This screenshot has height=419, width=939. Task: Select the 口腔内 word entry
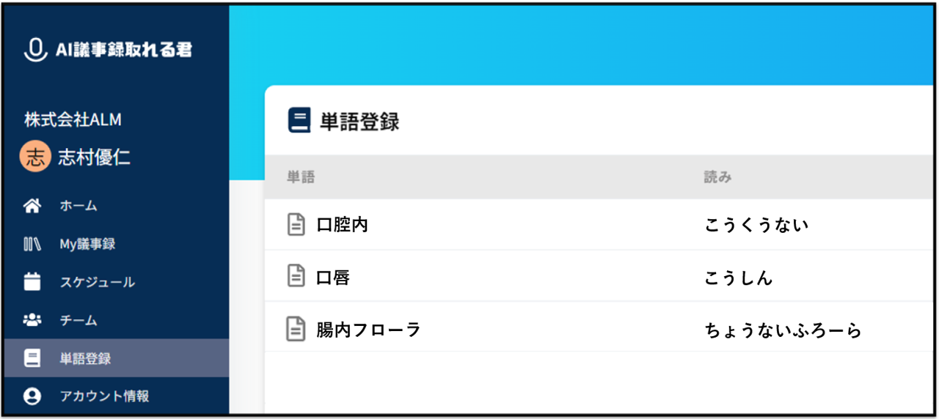pyautogui.click(x=342, y=225)
